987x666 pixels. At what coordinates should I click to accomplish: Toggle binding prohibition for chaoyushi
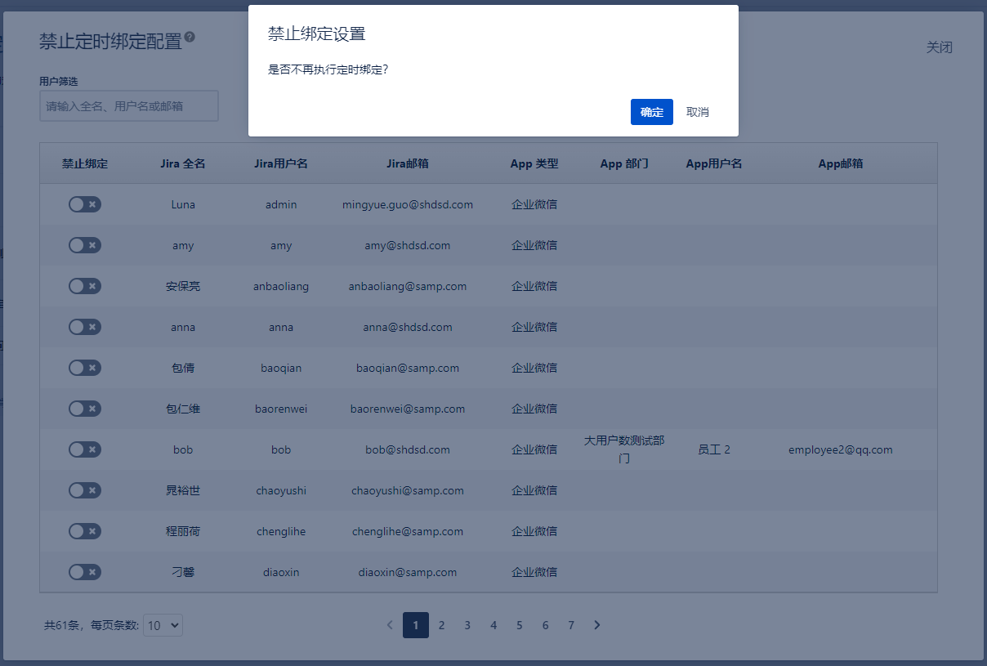coord(85,490)
